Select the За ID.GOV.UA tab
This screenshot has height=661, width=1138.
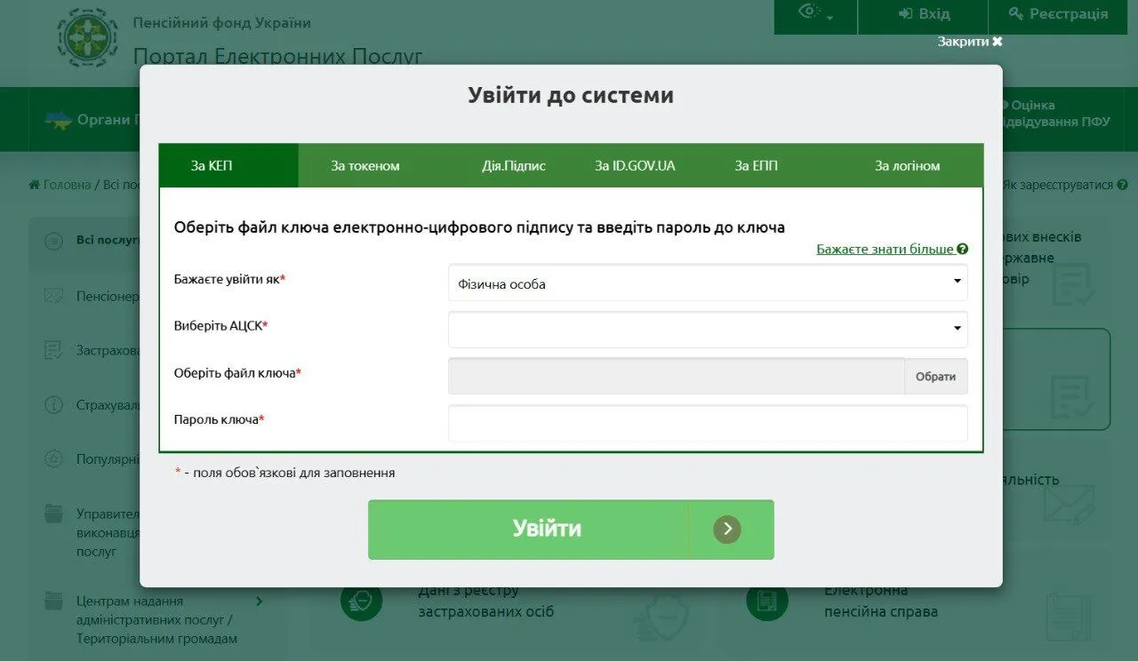[634, 165]
